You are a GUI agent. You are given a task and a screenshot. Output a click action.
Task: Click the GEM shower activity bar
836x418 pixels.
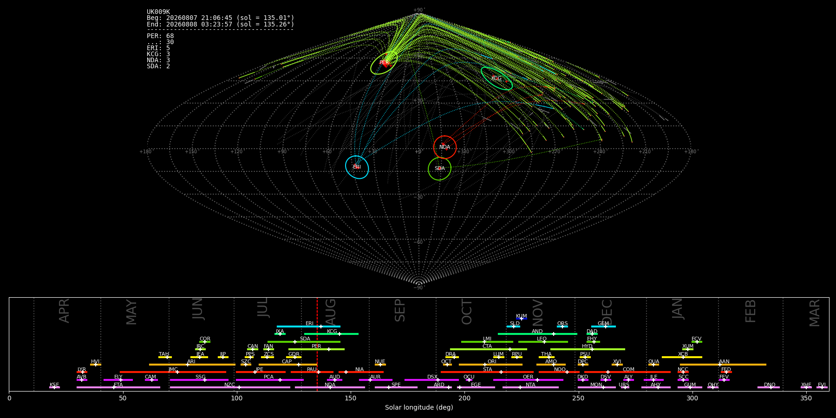pyautogui.click(x=603, y=327)
